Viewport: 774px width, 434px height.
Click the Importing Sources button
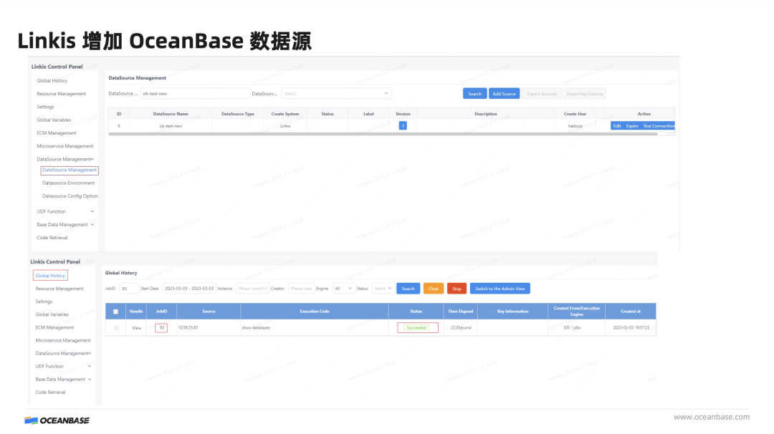(x=585, y=94)
